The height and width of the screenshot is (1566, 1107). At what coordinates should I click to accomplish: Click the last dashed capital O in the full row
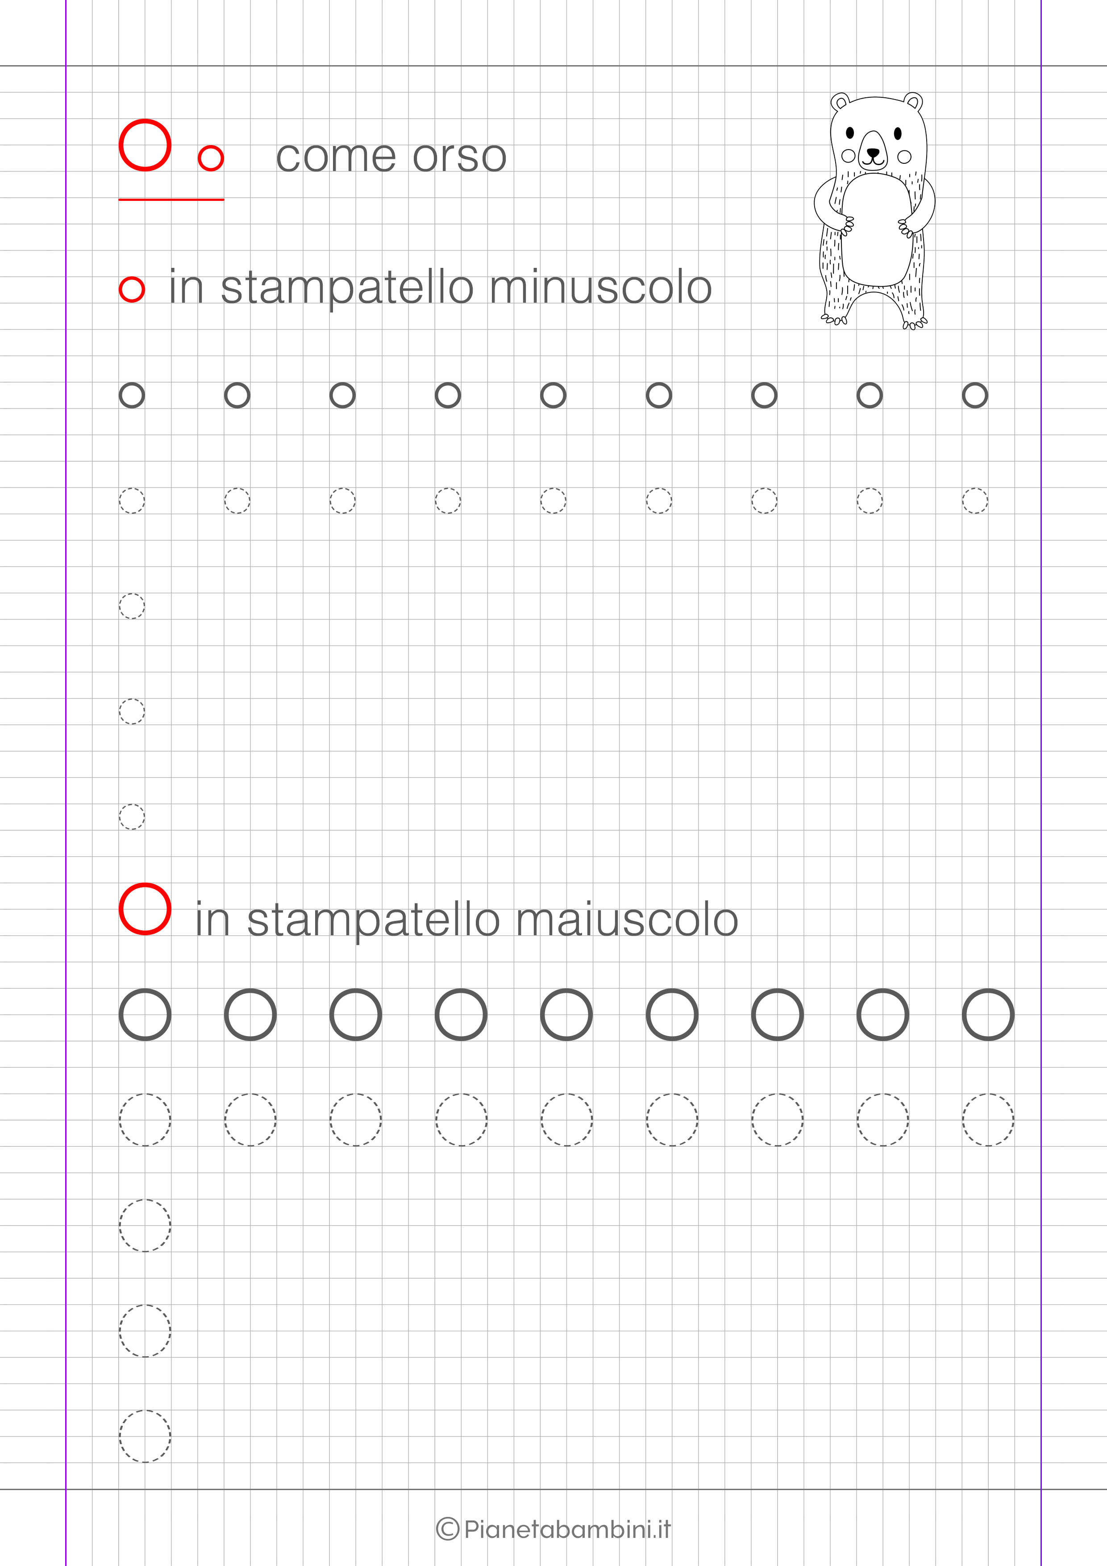988,1120
